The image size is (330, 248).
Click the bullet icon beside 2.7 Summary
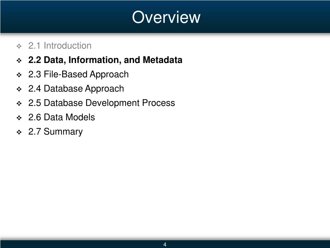pyautogui.click(x=19, y=132)
